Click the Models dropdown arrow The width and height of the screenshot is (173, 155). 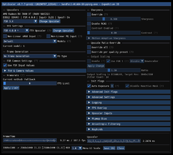pyautogui.click(x=55, y=41)
